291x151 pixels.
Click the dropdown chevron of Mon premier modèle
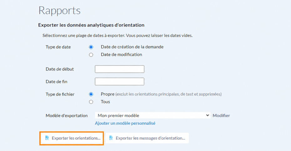click(x=207, y=115)
